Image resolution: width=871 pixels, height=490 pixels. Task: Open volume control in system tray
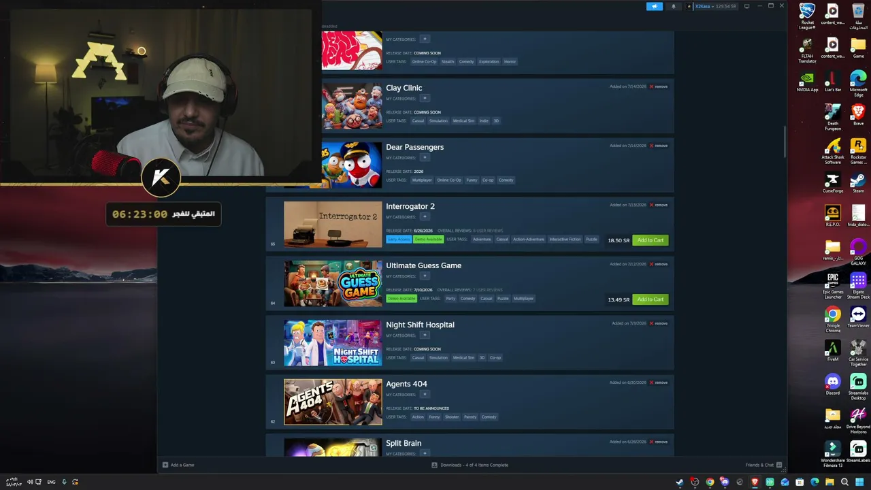coord(30,483)
